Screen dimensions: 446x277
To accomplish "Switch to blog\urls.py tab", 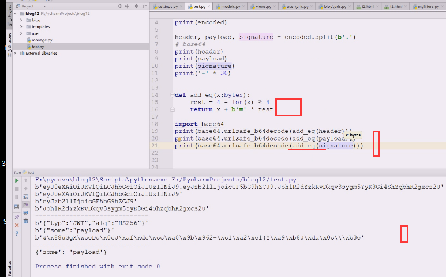I will pos(335,6).
